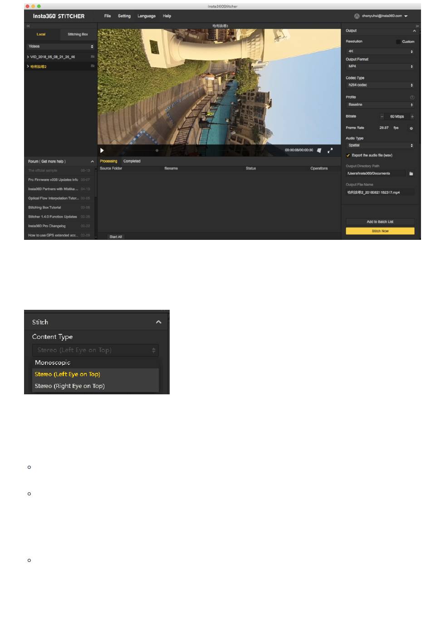Click the Status column header
The height and width of the screenshot is (626, 431).
[x=251, y=169]
